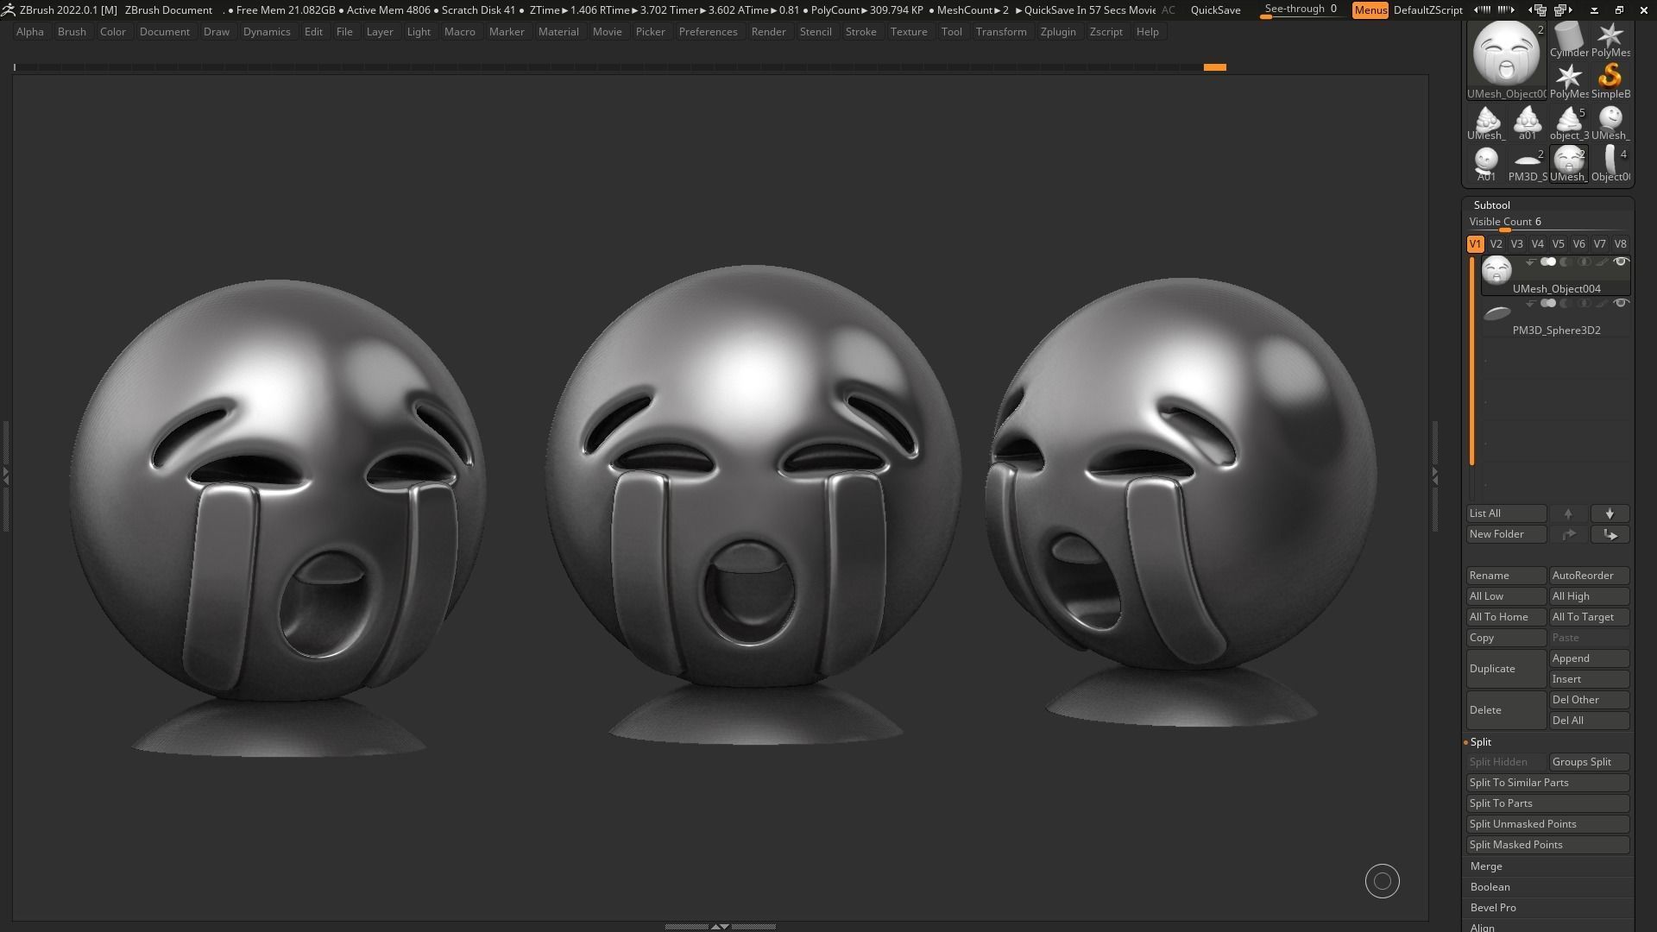Click the large UMesh_Object current tool thumbnail

click(x=1507, y=60)
